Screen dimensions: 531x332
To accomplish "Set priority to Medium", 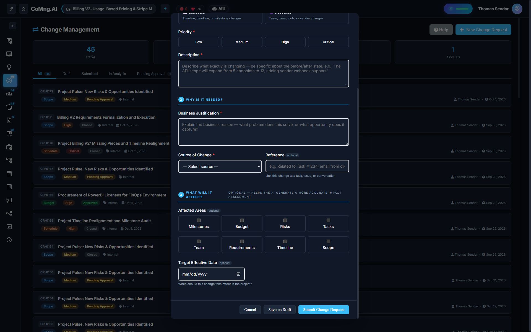I will [x=242, y=42].
